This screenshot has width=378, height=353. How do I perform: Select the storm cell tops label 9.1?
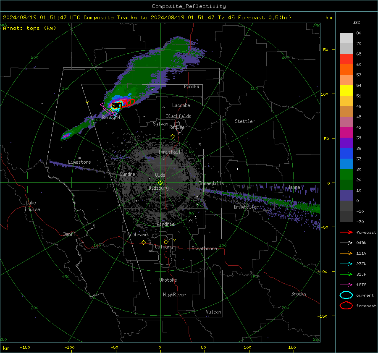click(x=117, y=105)
